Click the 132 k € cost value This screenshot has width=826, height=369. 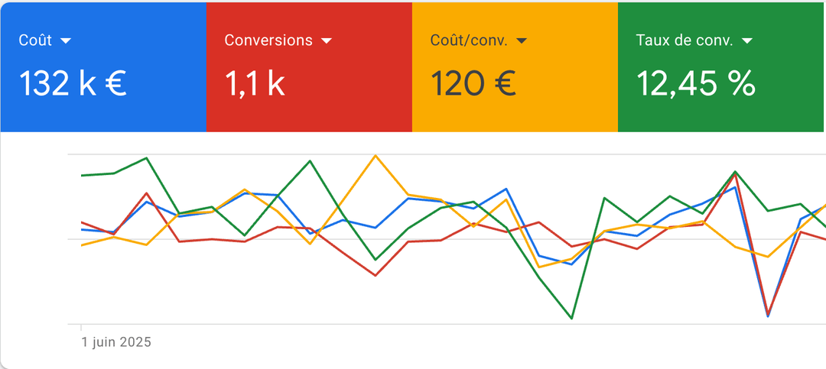coord(73,83)
